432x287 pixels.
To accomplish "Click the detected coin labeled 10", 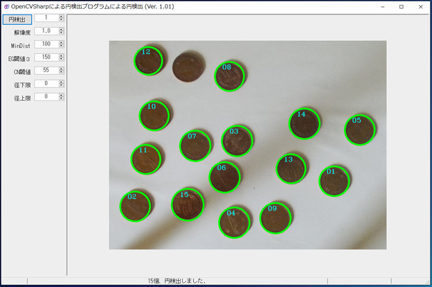I will tap(154, 116).
